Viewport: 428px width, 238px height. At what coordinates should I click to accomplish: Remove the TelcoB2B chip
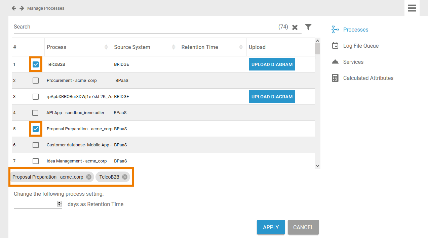click(x=125, y=177)
